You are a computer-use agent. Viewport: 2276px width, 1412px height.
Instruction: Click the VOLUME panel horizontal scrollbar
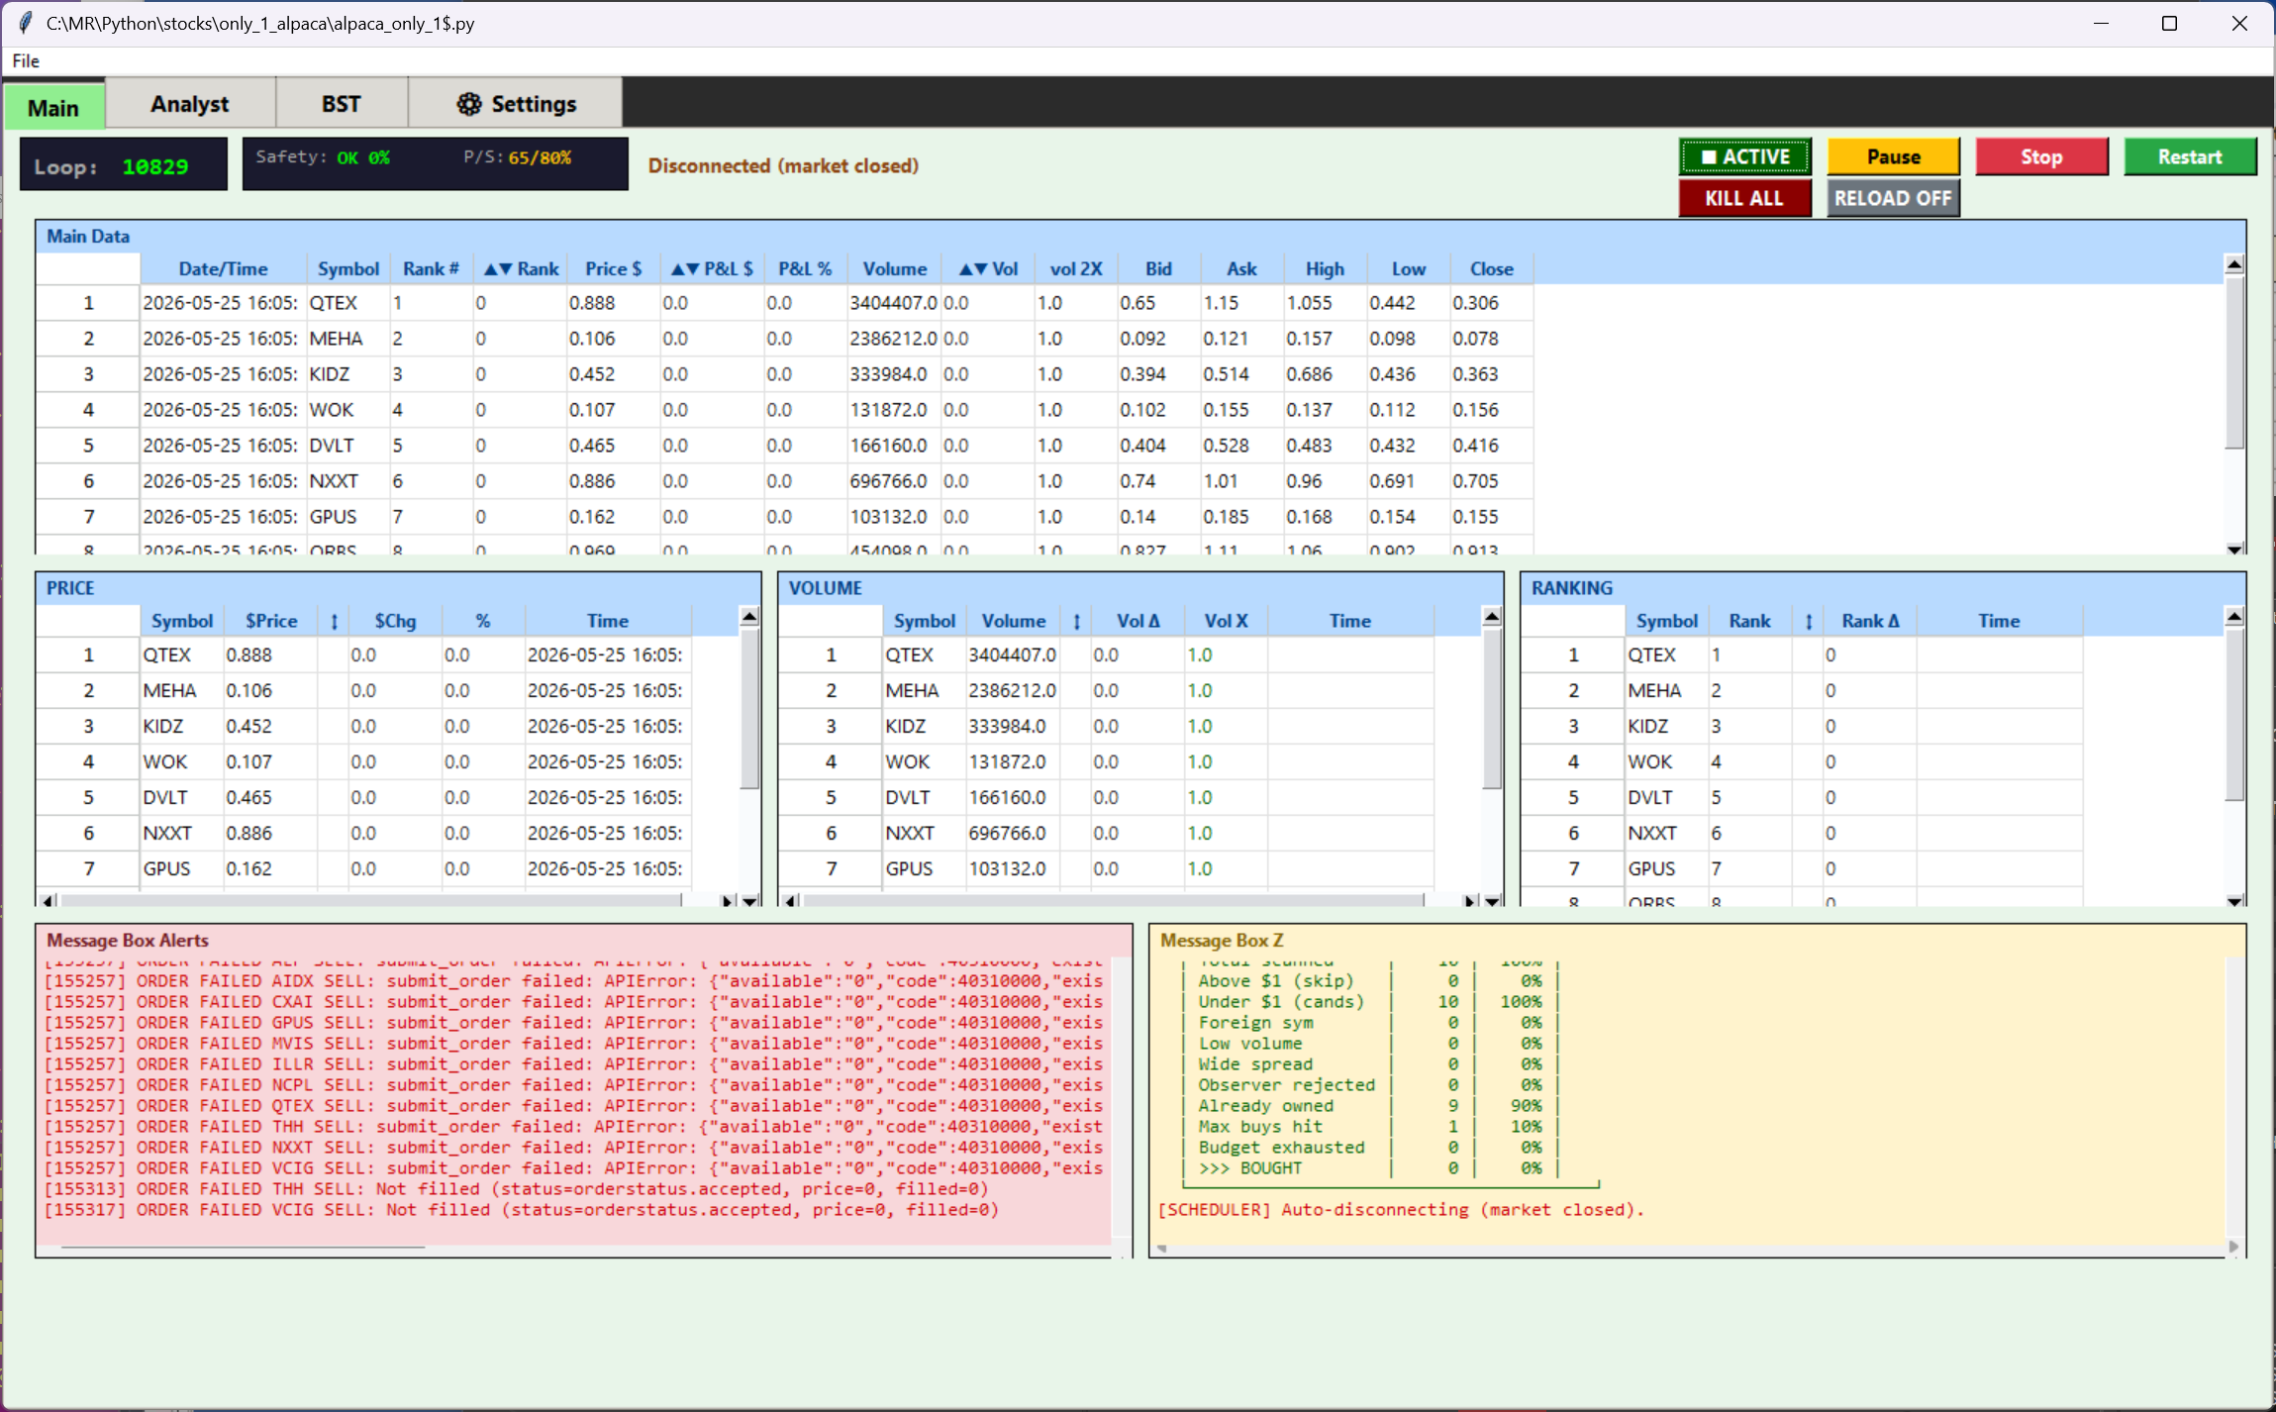[1114, 901]
